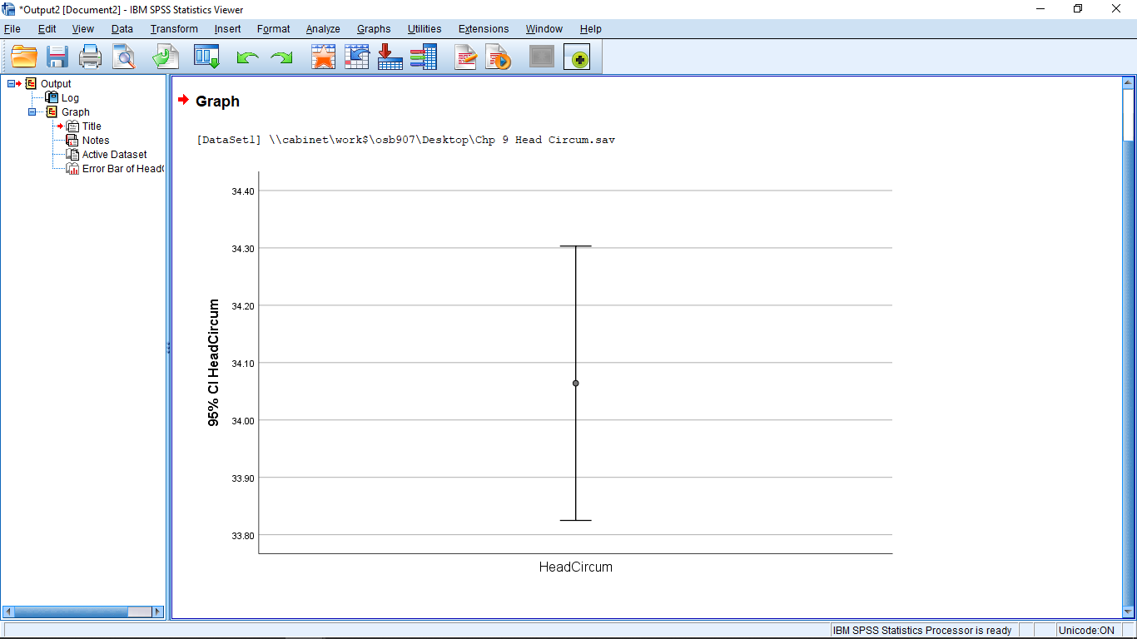Open Print Preview with the magnifier icon
Screen dimensions: 1137x639
tap(124, 57)
